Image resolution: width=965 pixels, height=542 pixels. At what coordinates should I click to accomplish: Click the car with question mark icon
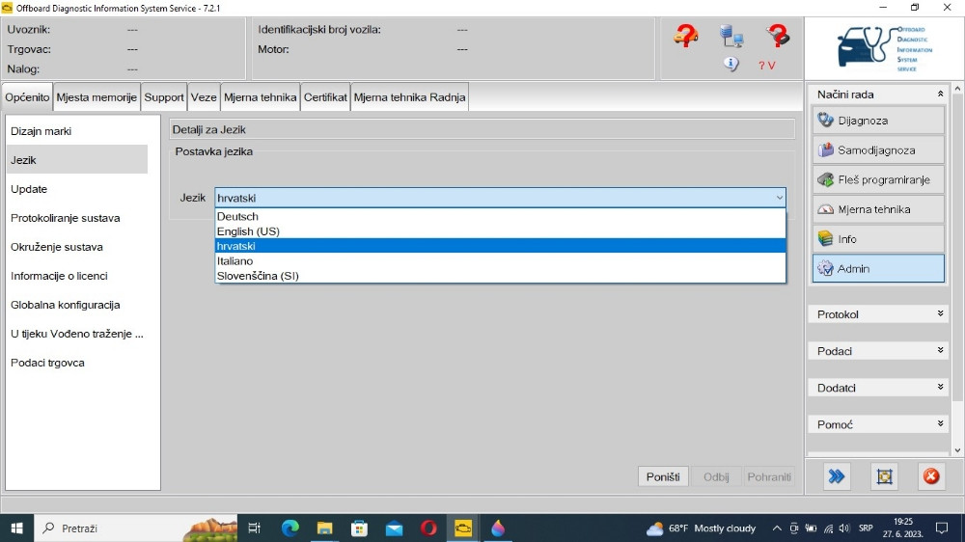coord(685,36)
